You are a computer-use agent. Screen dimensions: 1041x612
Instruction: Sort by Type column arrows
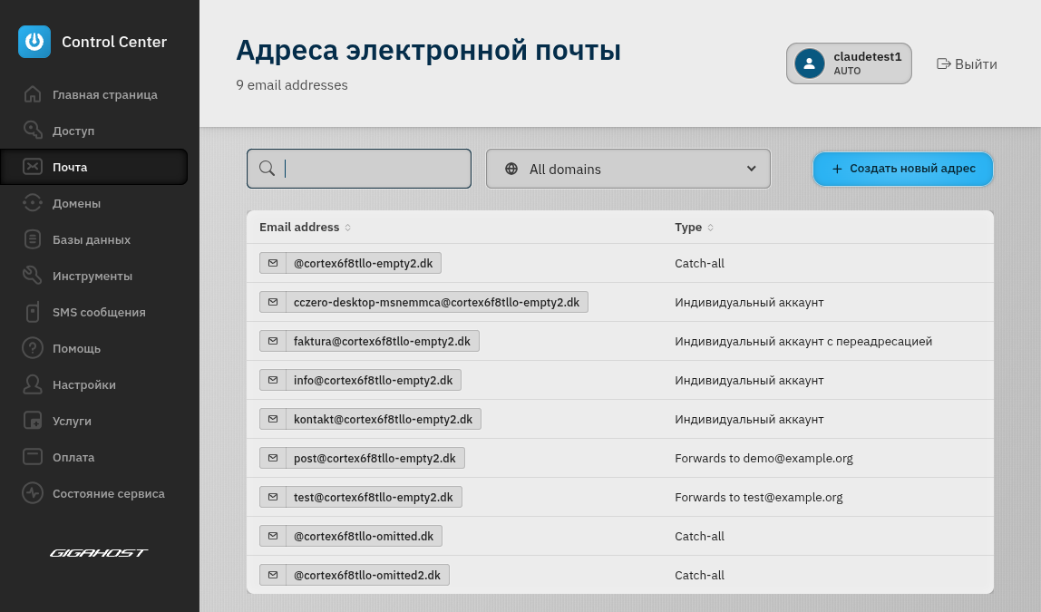click(x=710, y=227)
